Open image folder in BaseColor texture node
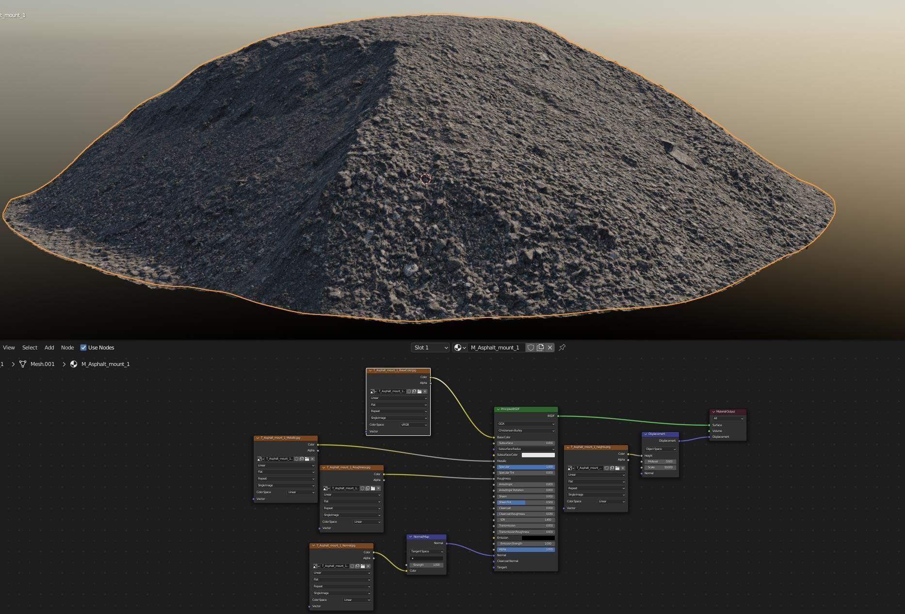The image size is (905, 614). coord(420,391)
